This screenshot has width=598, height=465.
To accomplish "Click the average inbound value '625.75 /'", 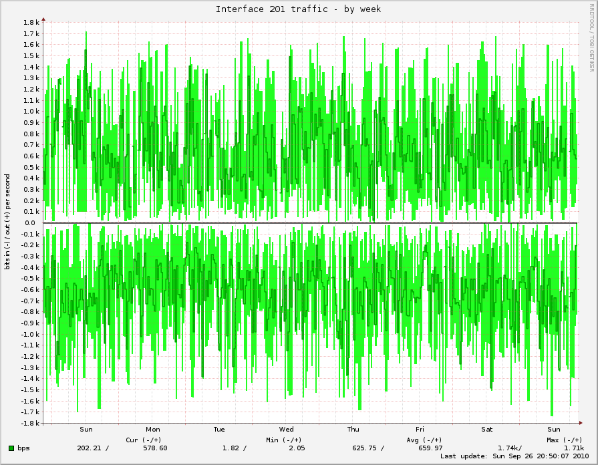I will [x=368, y=448].
